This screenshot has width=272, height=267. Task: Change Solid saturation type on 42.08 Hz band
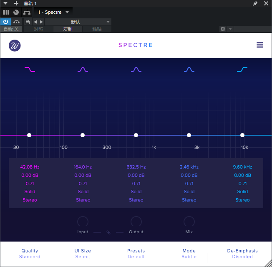30,191
